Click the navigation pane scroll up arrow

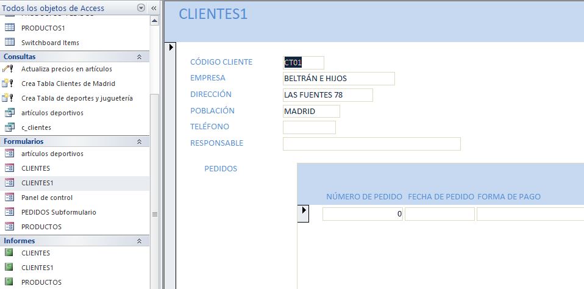pyautogui.click(x=155, y=21)
